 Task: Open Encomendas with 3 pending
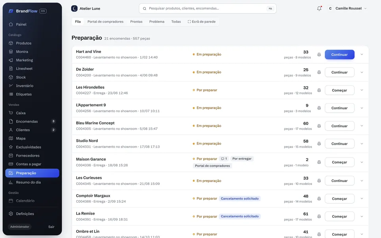[x=32, y=121]
